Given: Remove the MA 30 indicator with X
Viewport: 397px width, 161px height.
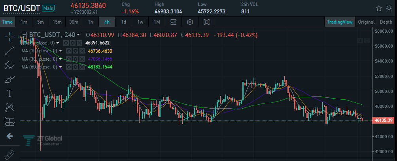Looking at the screenshot, I should click(x=82, y=59).
